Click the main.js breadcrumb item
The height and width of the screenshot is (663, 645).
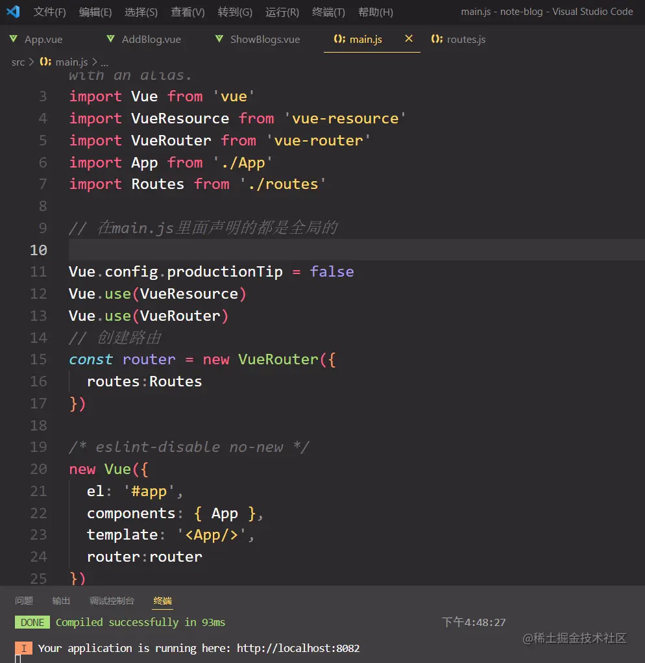click(71, 62)
